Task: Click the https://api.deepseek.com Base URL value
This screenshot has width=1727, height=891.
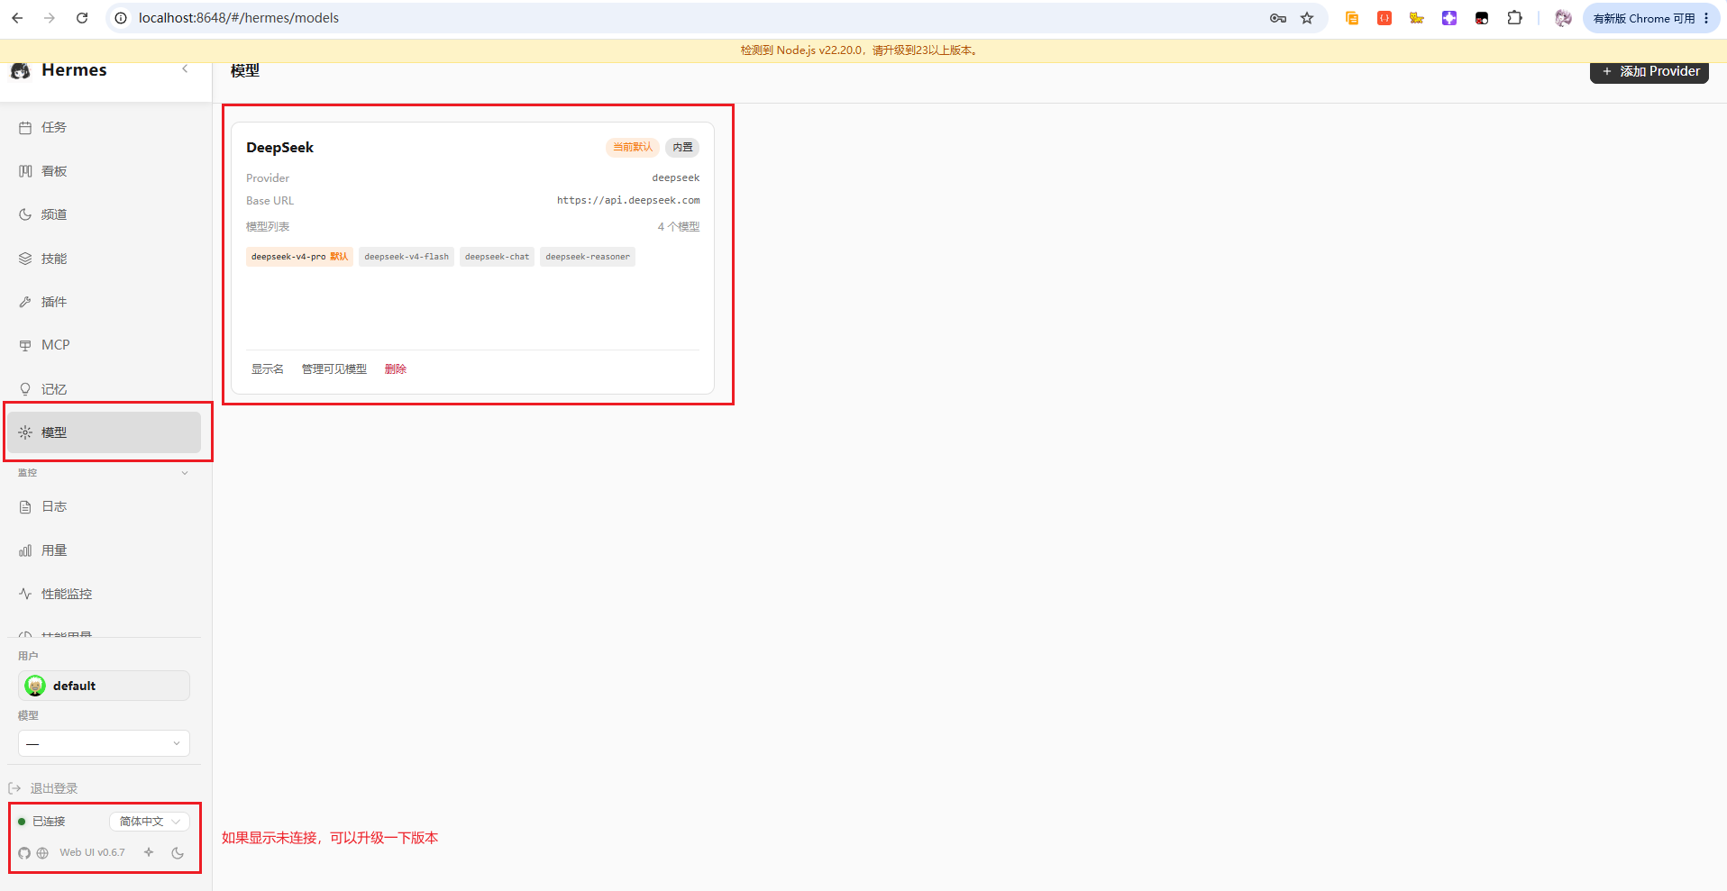Action: [628, 201]
